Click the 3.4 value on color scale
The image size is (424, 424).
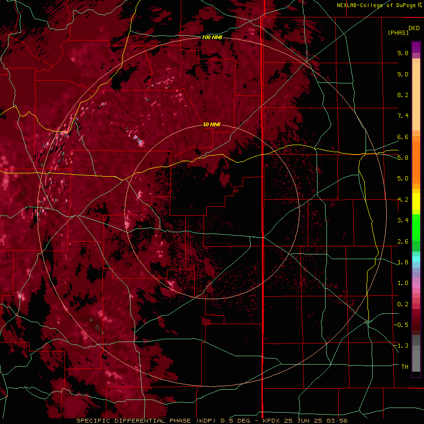[403, 220]
